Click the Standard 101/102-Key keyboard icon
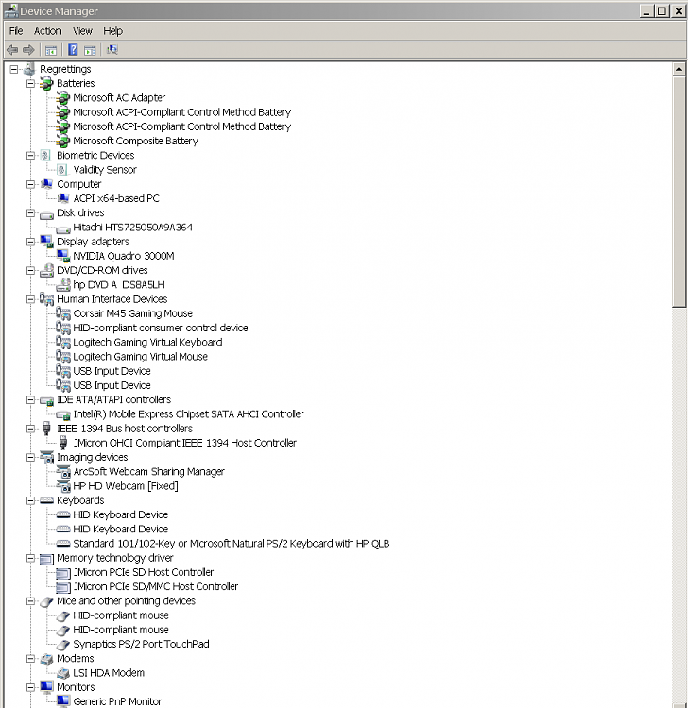Screen dimensions: 688x708 coord(62,544)
